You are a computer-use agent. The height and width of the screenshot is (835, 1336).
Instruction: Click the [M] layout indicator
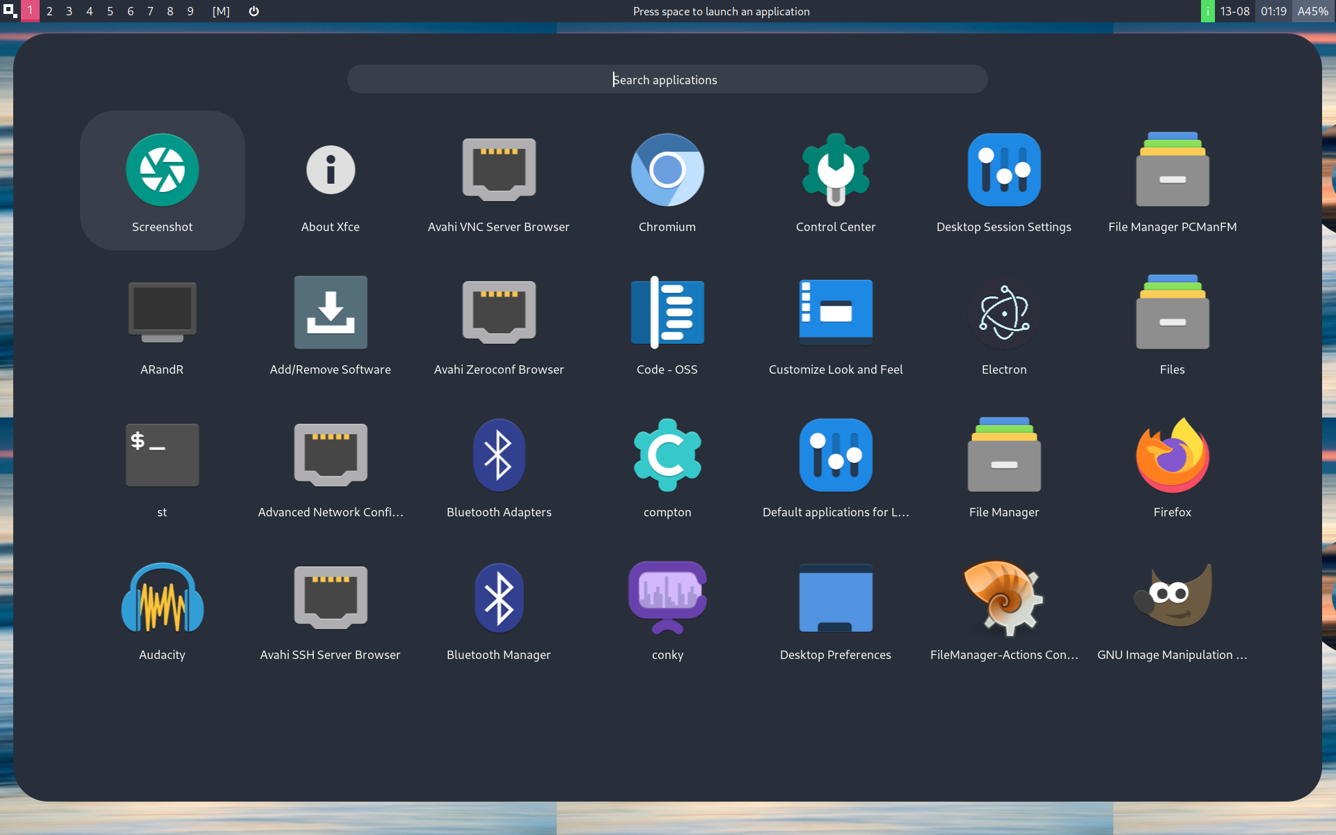[x=221, y=11]
